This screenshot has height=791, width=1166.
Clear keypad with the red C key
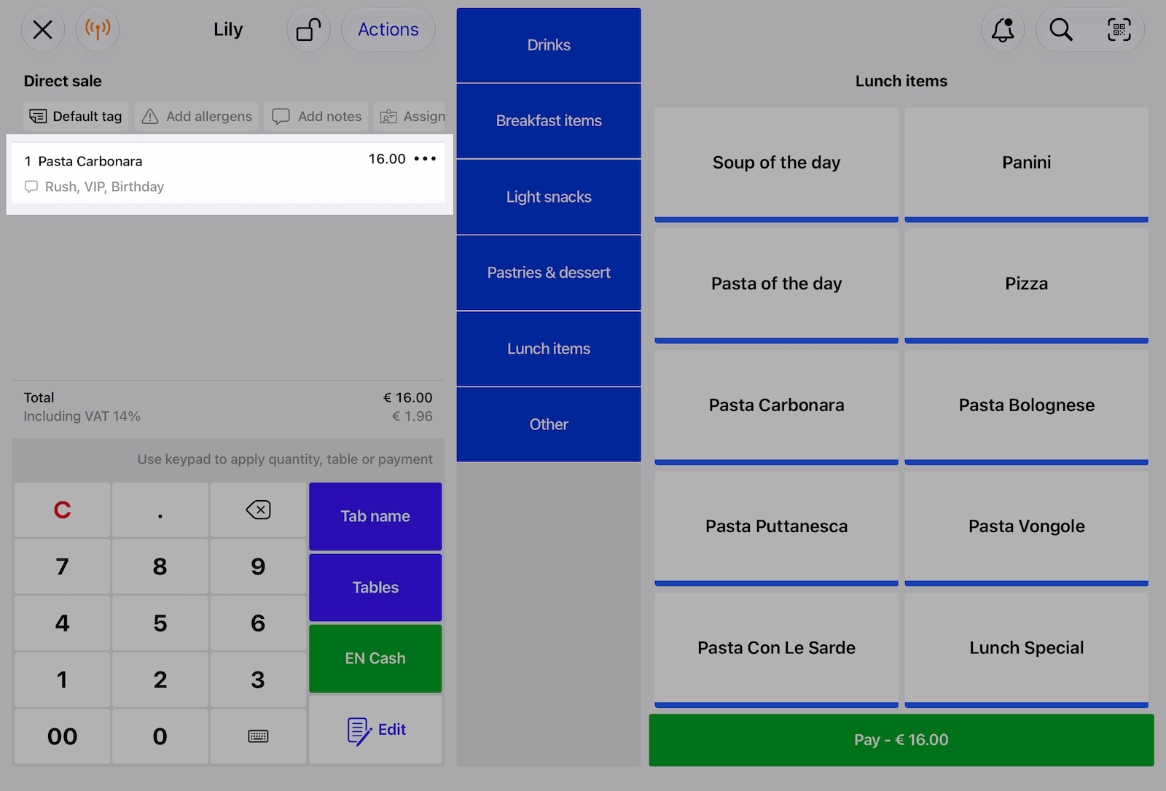63,510
